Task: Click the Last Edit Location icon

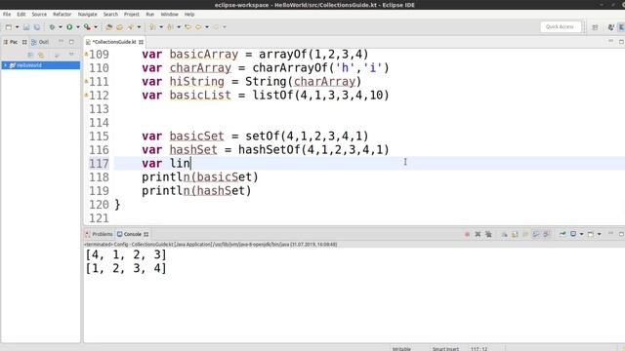Action: pos(187,27)
